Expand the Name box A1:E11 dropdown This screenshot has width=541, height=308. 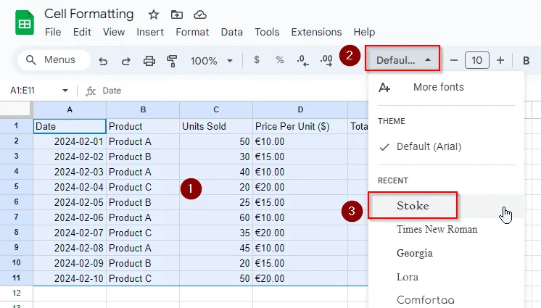[x=65, y=91]
